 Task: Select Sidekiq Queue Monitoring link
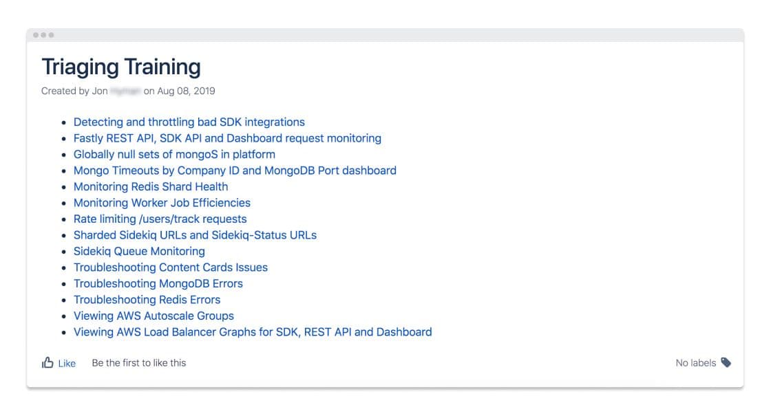click(139, 251)
